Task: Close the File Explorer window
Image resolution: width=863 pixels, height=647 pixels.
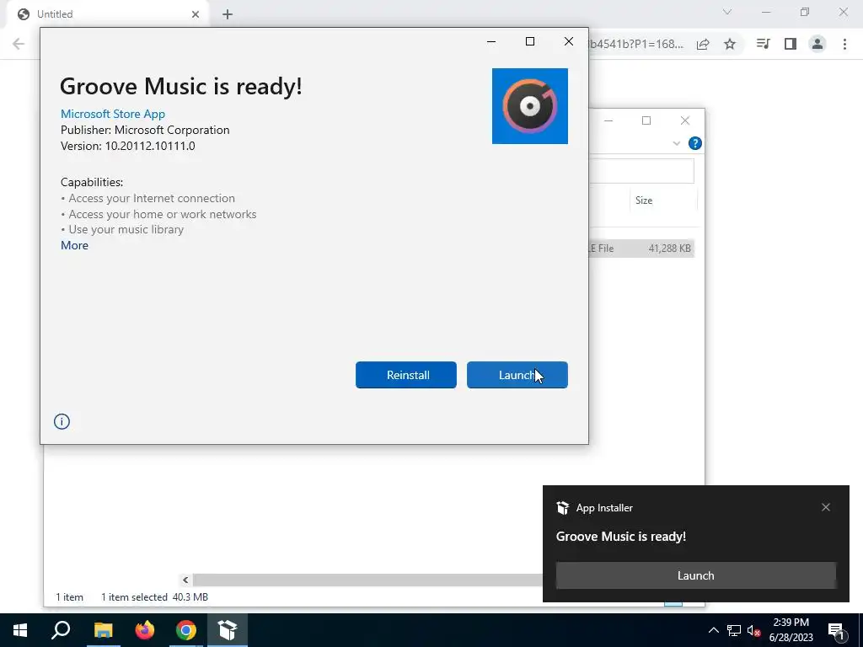Action: [684, 120]
